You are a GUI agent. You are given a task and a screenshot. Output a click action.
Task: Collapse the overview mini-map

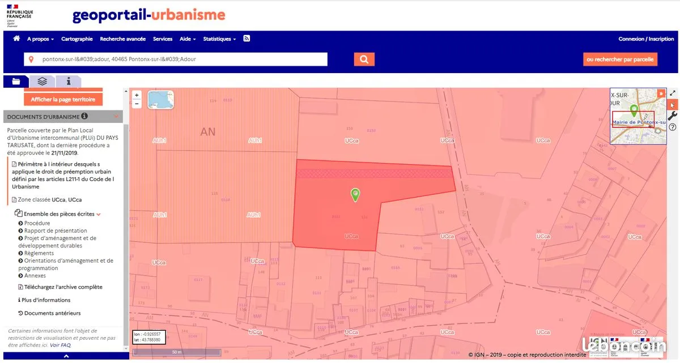point(661,93)
